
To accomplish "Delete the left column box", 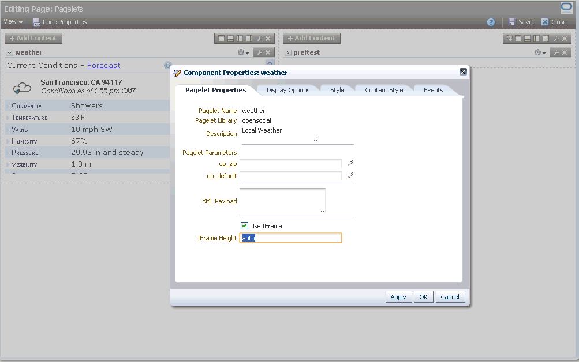I will pyautogui.click(x=268, y=39).
